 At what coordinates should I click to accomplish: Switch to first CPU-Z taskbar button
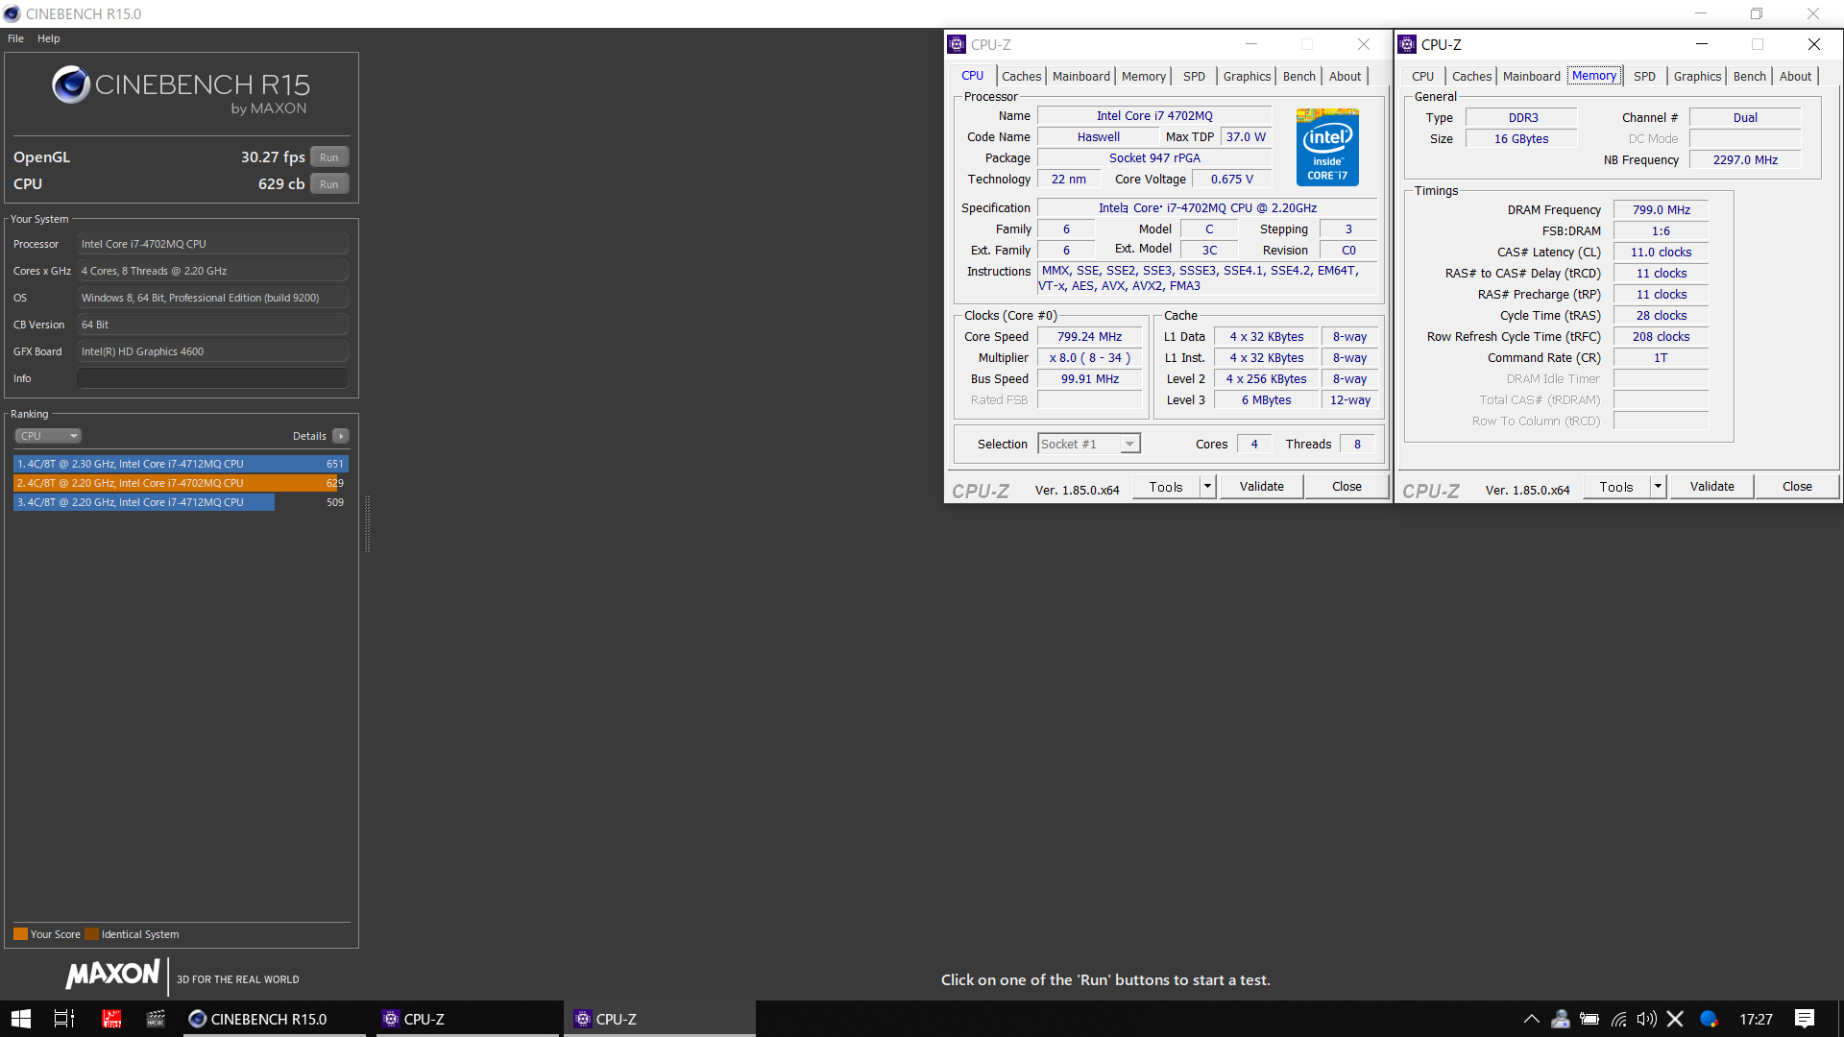pyautogui.click(x=467, y=1019)
